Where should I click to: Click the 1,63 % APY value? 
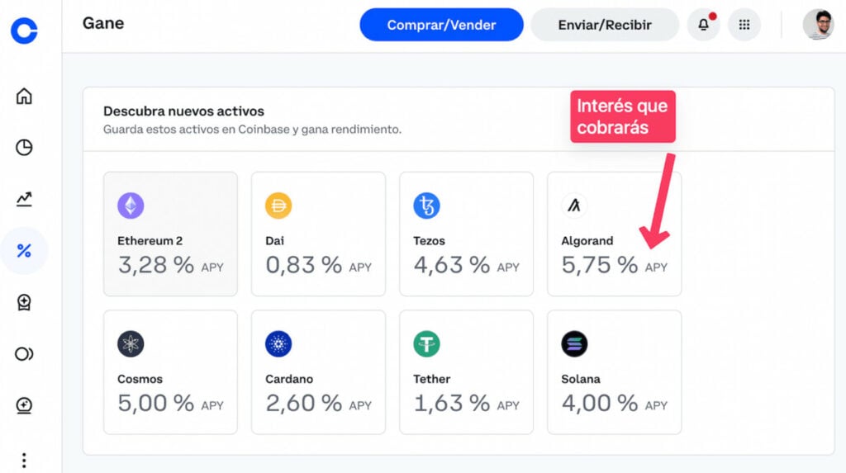pos(466,404)
